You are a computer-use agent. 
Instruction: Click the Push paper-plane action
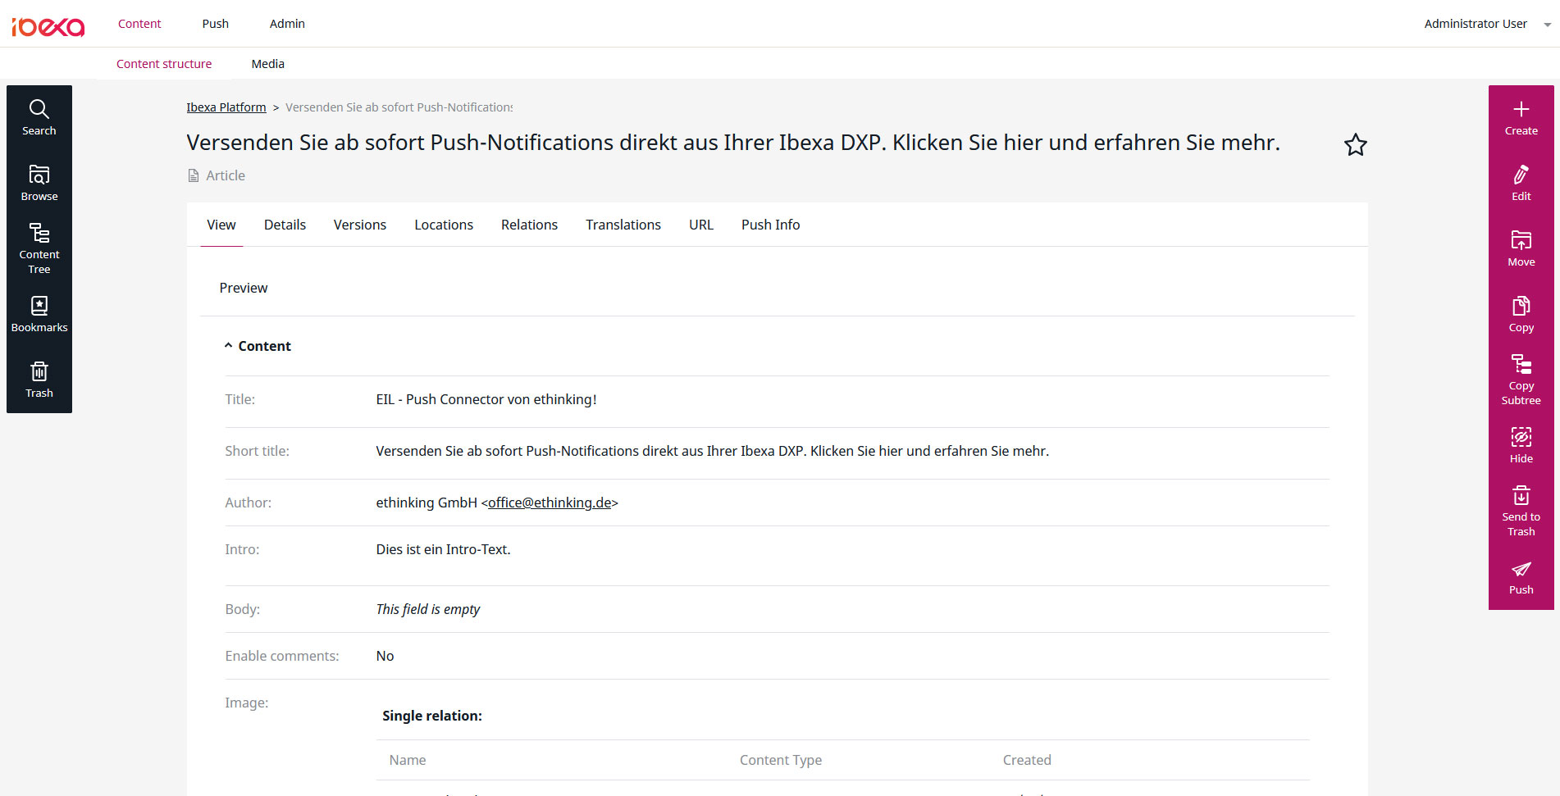click(1521, 577)
